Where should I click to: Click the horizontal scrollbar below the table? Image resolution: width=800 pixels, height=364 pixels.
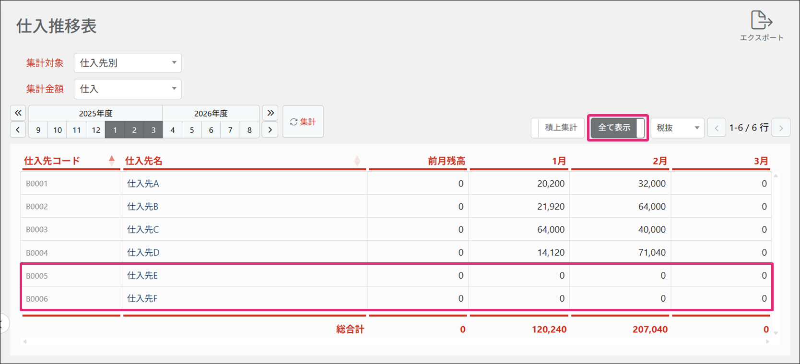tap(396, 341)
